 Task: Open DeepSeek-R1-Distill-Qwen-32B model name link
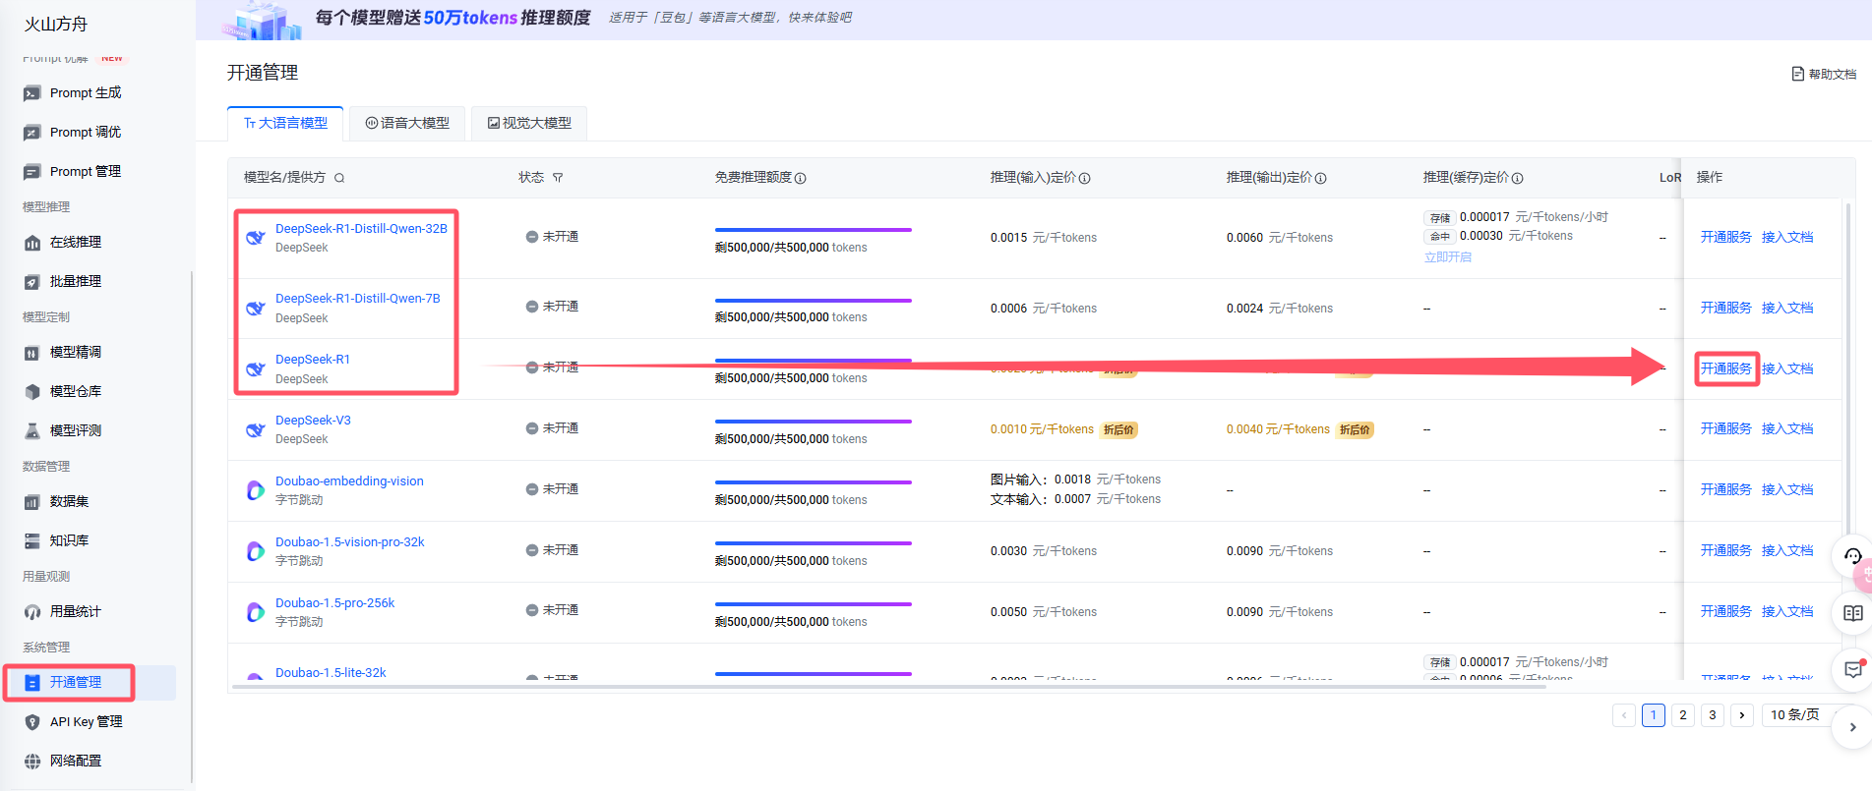pos(361,228)
